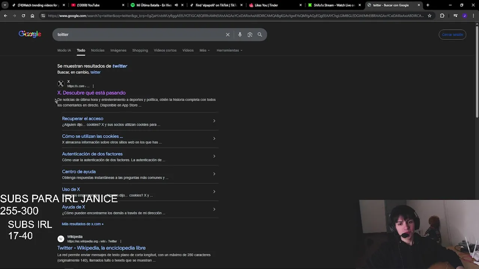Select the Noticias results tab
This screenshot has height=269, width=479.
tap(98, 50)
